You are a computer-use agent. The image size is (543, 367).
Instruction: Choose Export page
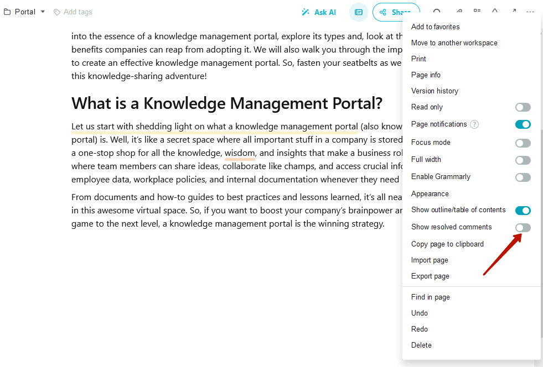tap(430, 276)
